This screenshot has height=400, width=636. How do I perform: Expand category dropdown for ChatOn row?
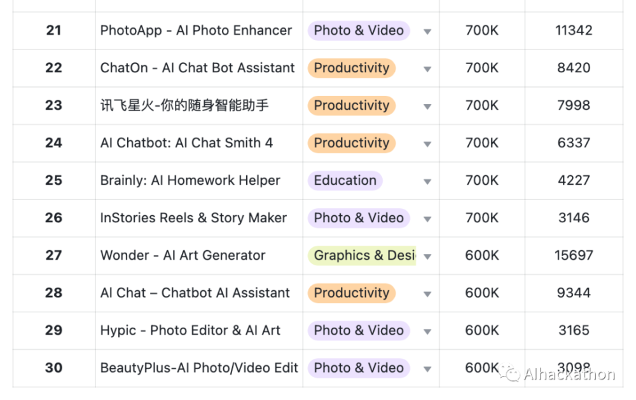427,69
